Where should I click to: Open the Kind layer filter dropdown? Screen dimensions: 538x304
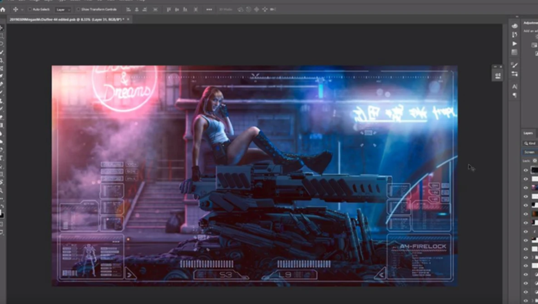530,143
